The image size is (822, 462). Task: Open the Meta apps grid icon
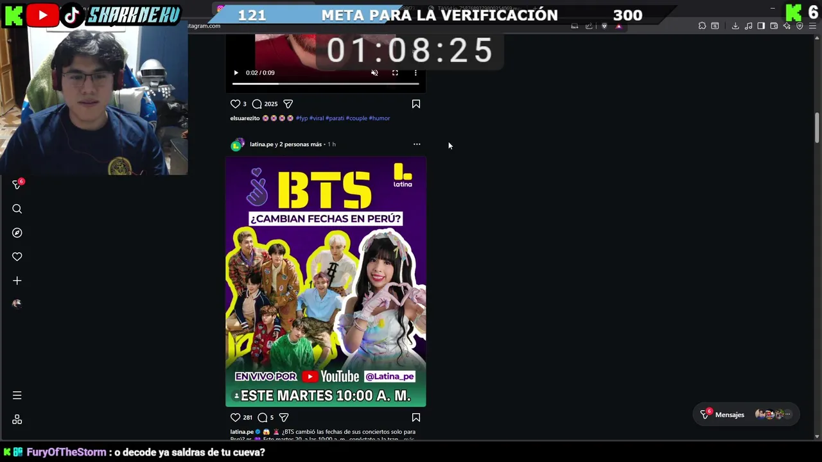[x=17, y=420]
